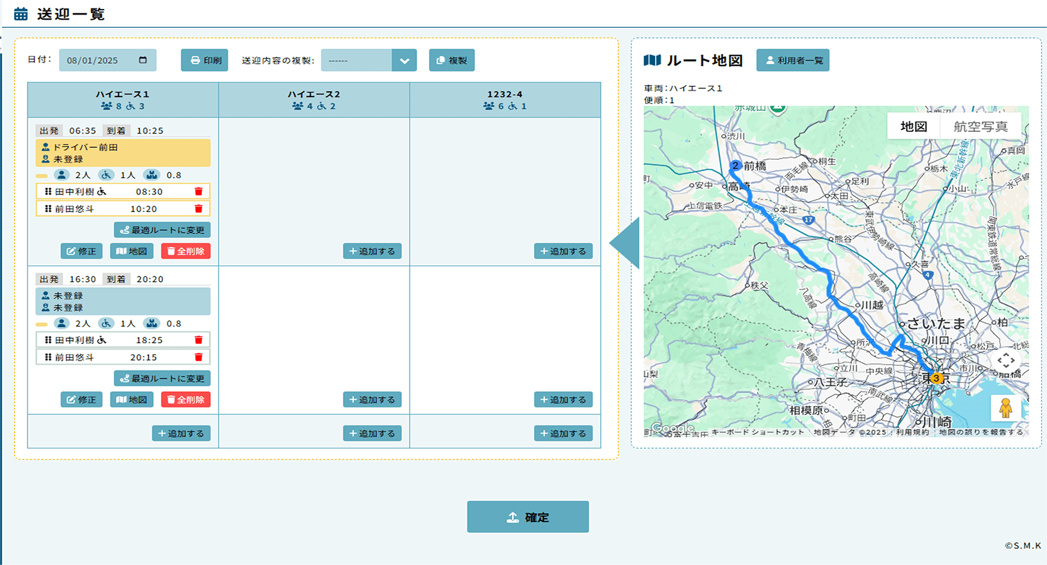1047x565 pixels.
Task: Click map camera controls icon
Action: coord(1006,361)
